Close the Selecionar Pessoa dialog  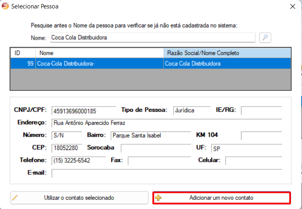pyautogui.click(x=293, y=6)
